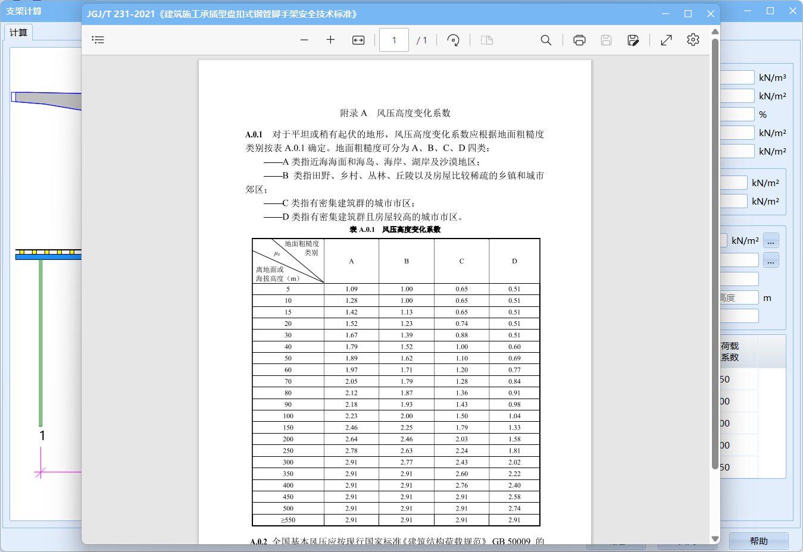The width and height of the screenshot is (803, 552).
Task: Open the lower ... browse button
Action: tap(770, 260)
